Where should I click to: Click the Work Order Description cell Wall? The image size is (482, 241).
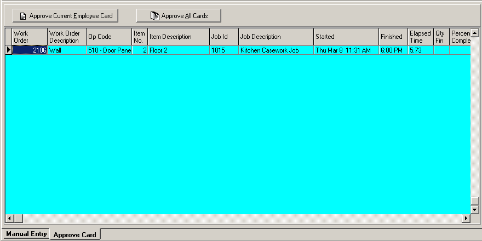(x=66, y=50)
